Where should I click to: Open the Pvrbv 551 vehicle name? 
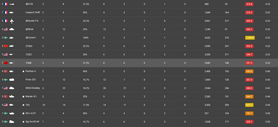point(31,80)
